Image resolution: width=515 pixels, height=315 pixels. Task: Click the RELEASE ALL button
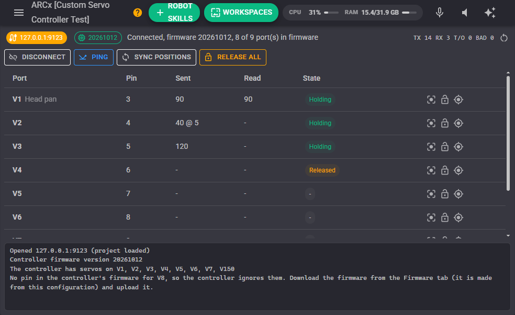(x=233, y=57)
